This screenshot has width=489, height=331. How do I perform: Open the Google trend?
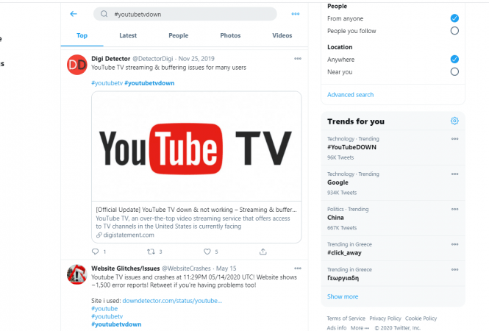(x=393, y=183)
